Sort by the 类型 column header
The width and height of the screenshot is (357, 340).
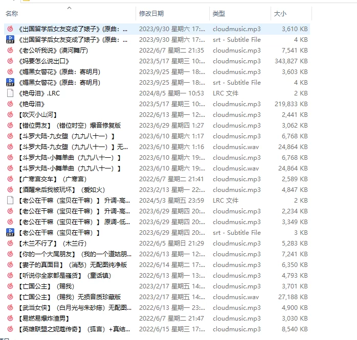(219, 14)
